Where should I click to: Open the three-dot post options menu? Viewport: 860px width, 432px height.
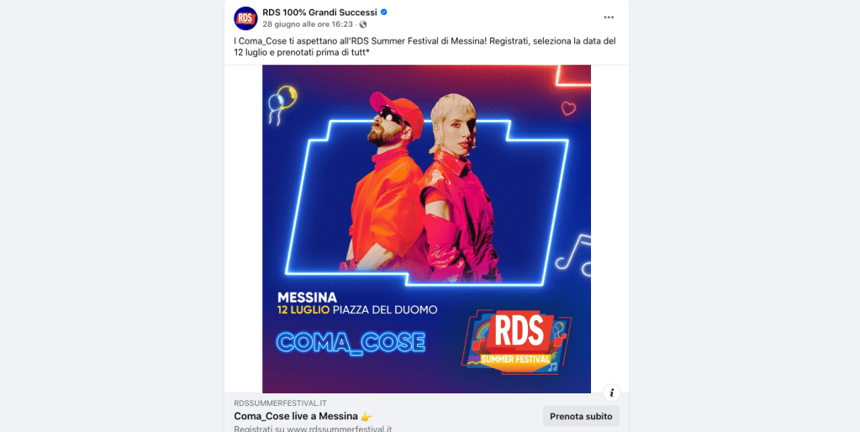pyautogui.click(x=609, y=18)
